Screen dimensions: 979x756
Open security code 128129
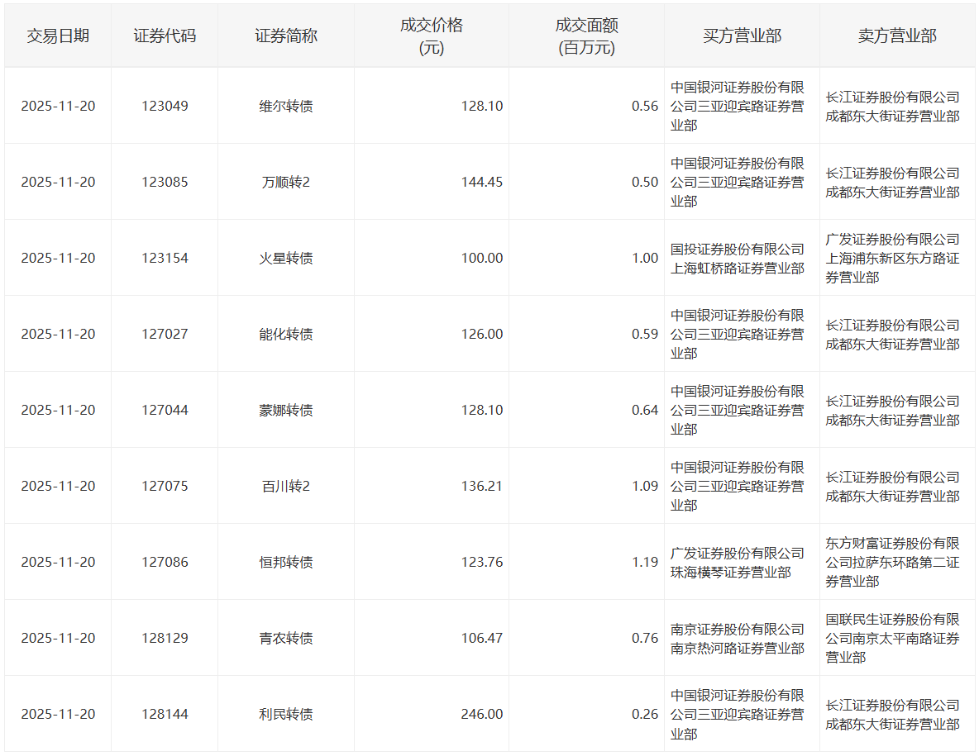165,639
